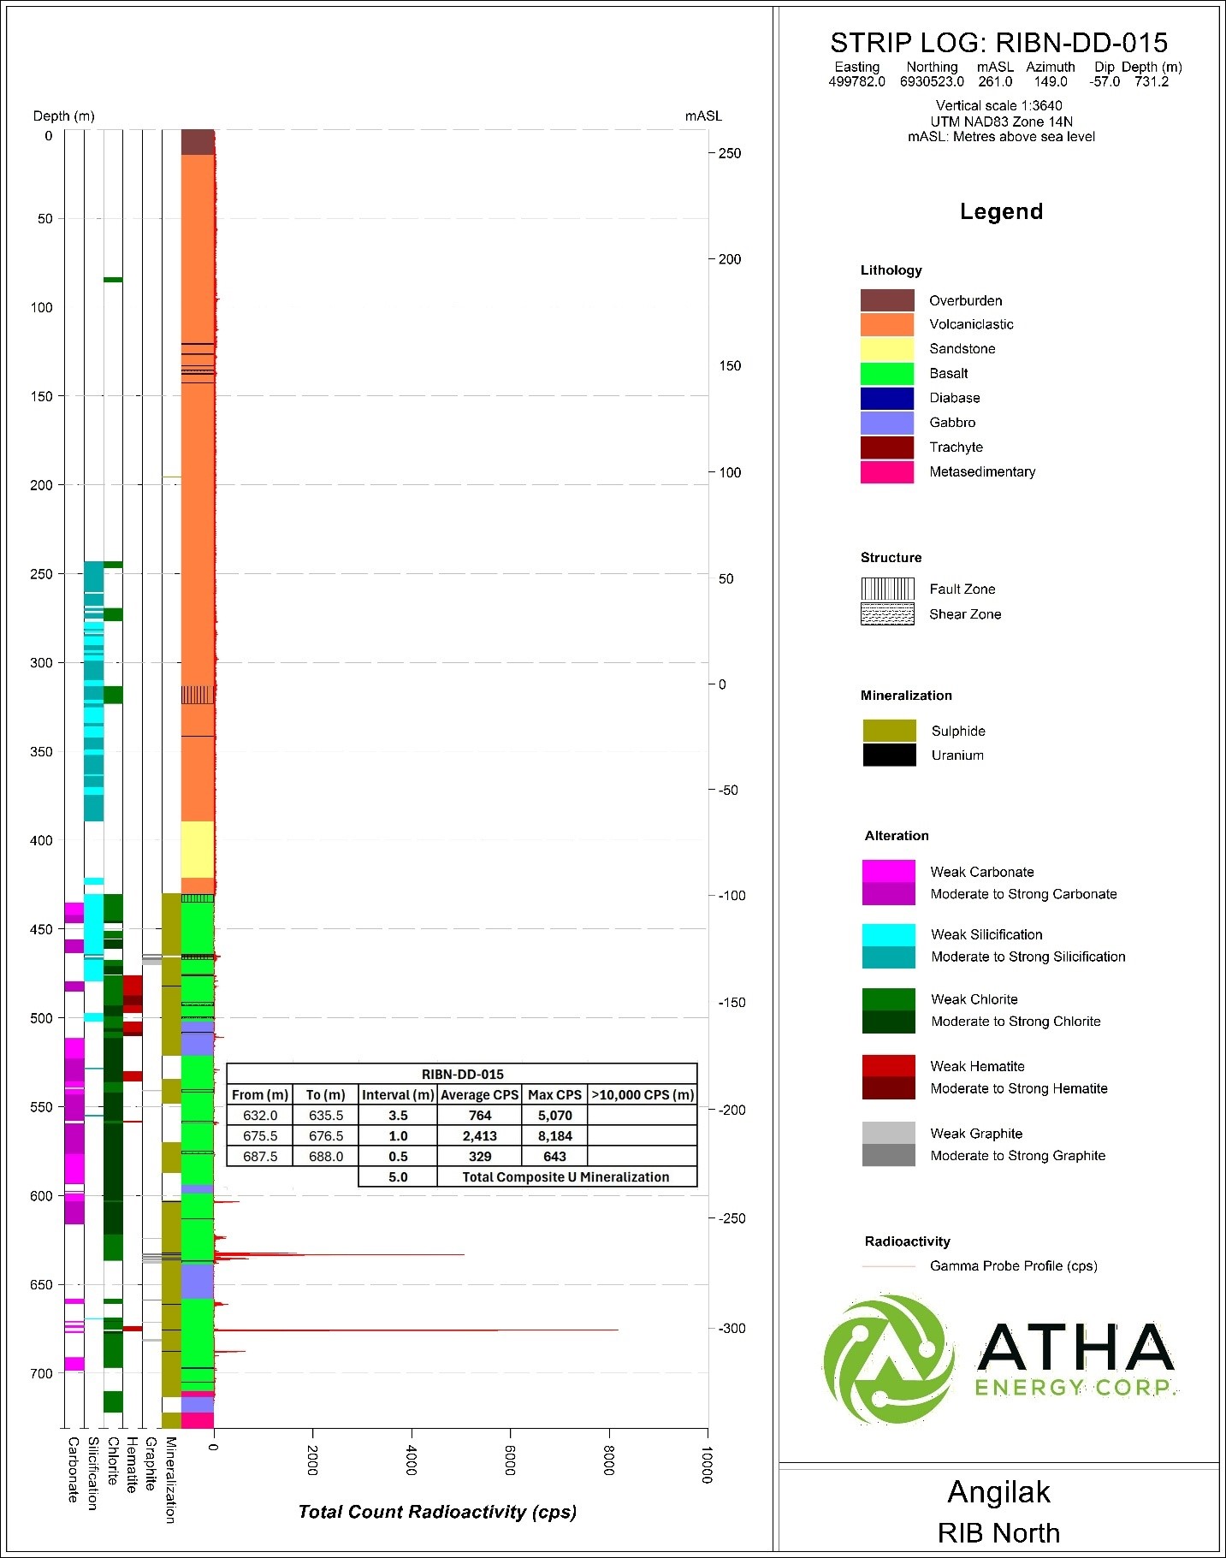Screen dimensions: 1226x1558
Task: Click the Fault Zone hatched pattern icon
Action: tap(887, 589)
